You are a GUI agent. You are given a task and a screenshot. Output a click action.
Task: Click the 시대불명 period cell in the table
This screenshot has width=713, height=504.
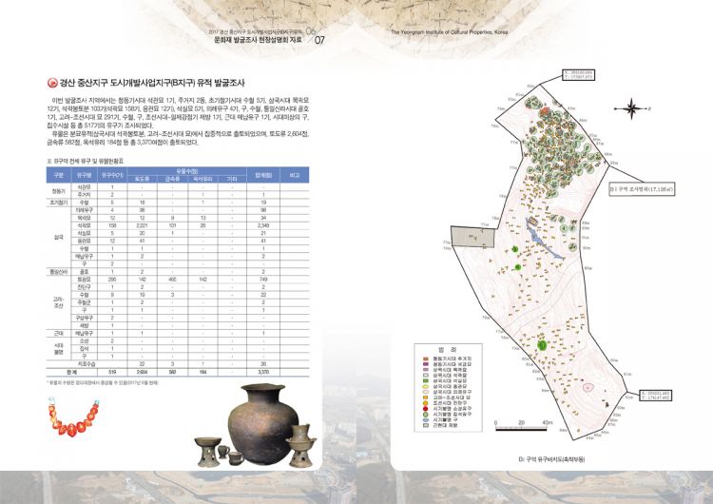click(x=59, y=349)
